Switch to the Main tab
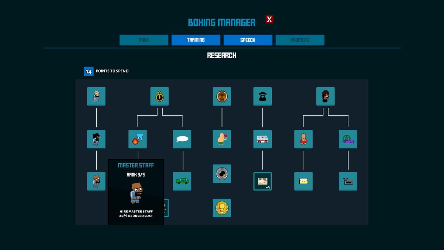Viewport: 444px width, 250px height. (x=144, y=40)
